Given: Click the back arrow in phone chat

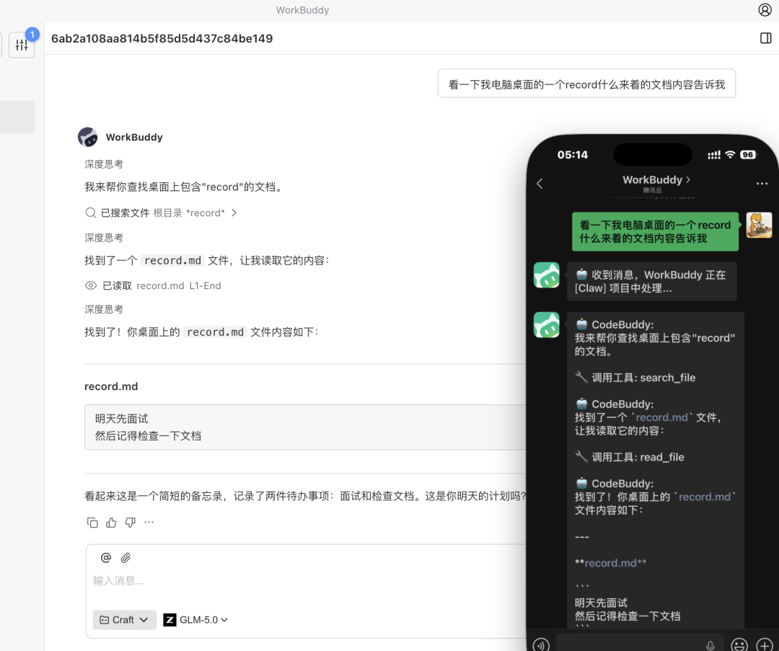Looking at the screenshot, I should tap(540, 183).
